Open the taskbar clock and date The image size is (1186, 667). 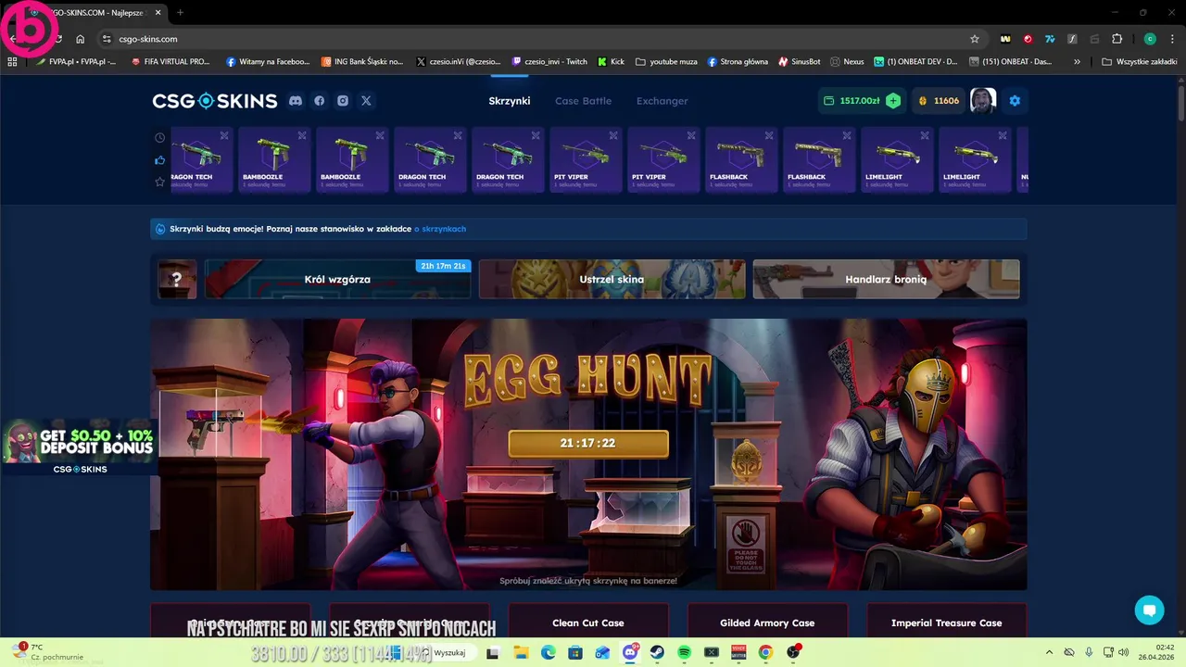click(1157, 652)
